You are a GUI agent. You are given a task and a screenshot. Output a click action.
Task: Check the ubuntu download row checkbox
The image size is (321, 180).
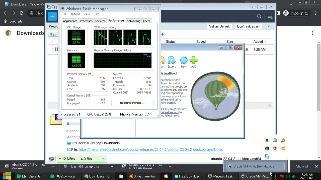coord(51,49)
